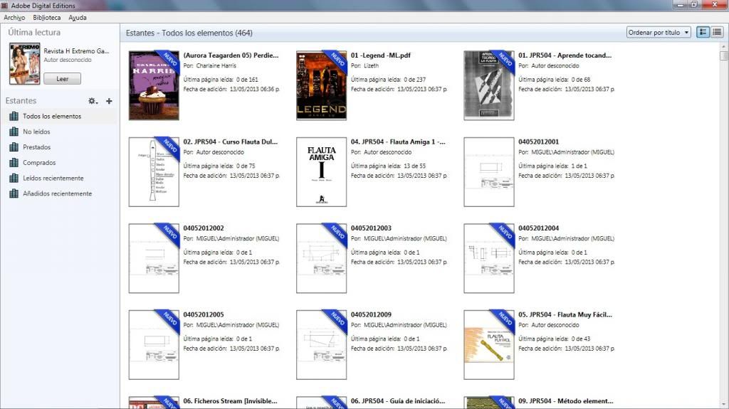Viewport: 729px width, 409px height.
Task: Click the Todos los elementos shelf icon
Action: (14, 116)
